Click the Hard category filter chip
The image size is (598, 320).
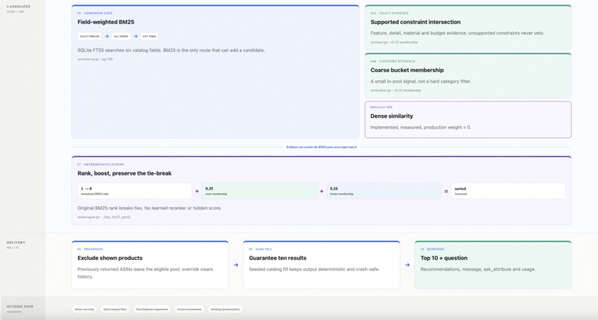pyautogui.click(x=115, y=310)
